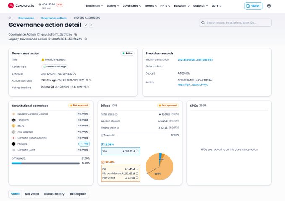Screen dimensions: 285x201
Task: Click info icon beside Action start date
Action: [90, 80]
